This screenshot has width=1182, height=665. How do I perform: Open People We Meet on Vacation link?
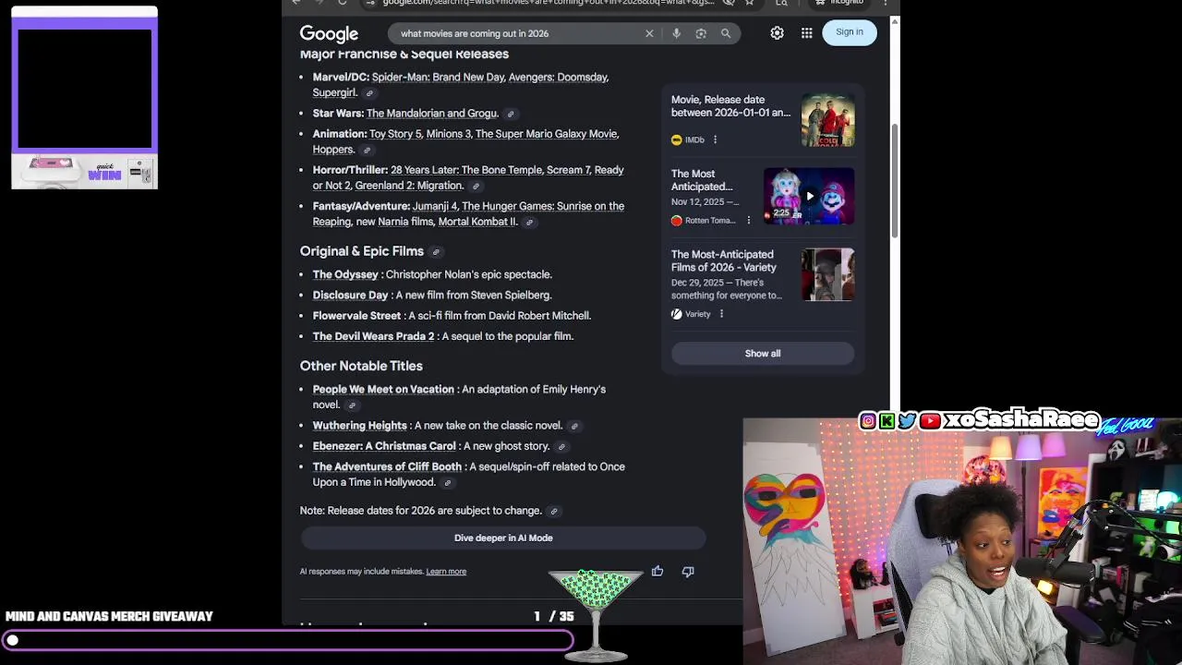click(383, 390)
